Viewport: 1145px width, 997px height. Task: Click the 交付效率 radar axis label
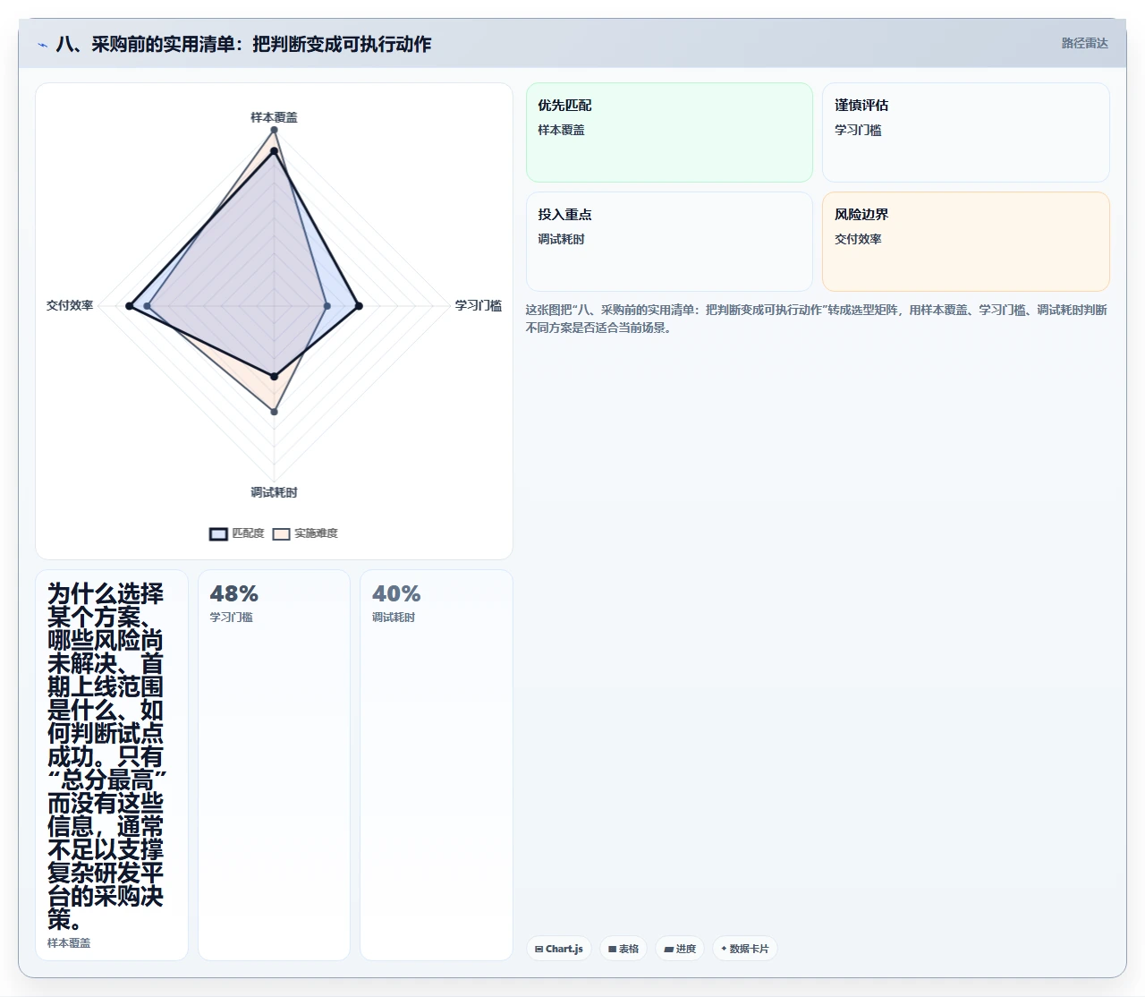click(70, 305)
